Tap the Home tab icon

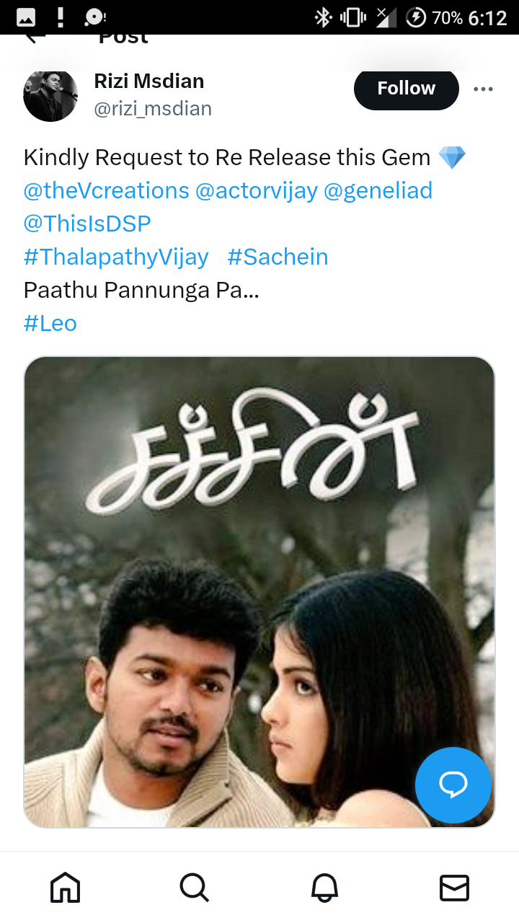(x=65, y=888)
